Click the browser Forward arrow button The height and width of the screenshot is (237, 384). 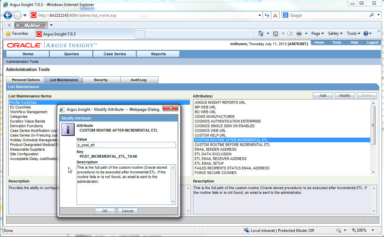(x=17, y=15)
